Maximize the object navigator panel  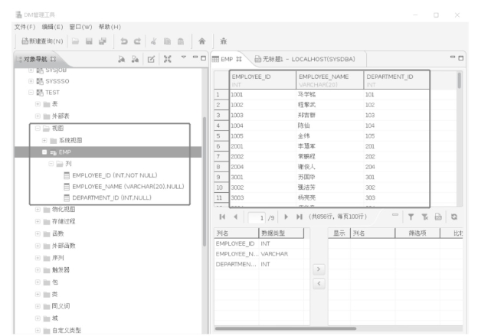(x=203, y=58)
